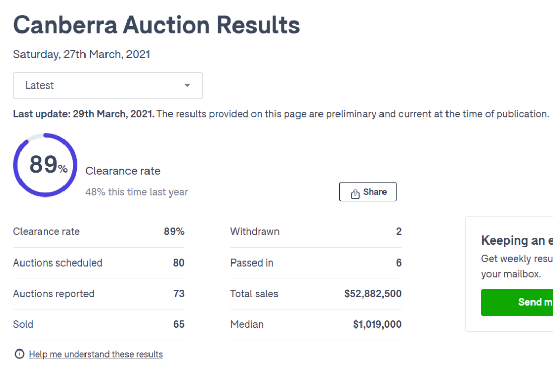Open Help me understand these results link

[x=96, y=354]
